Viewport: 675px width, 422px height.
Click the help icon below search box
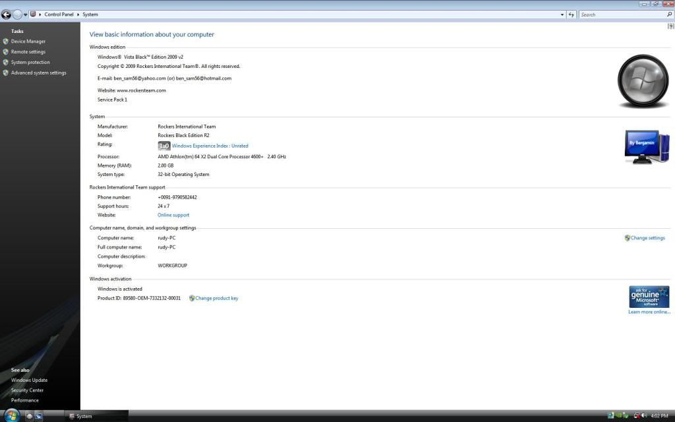(x=670, y=26)
